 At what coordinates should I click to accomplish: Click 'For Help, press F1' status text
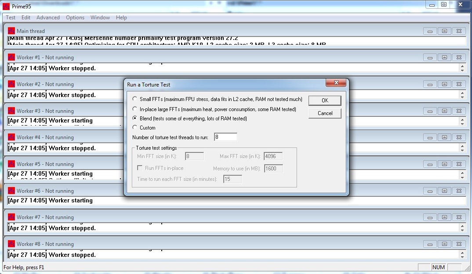[x=24, y=267]
